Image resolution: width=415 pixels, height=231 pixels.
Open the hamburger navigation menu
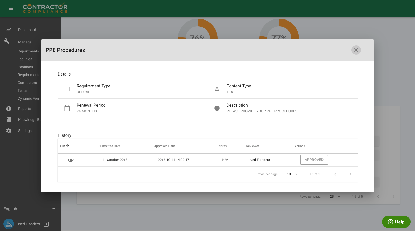pos(11,8)
